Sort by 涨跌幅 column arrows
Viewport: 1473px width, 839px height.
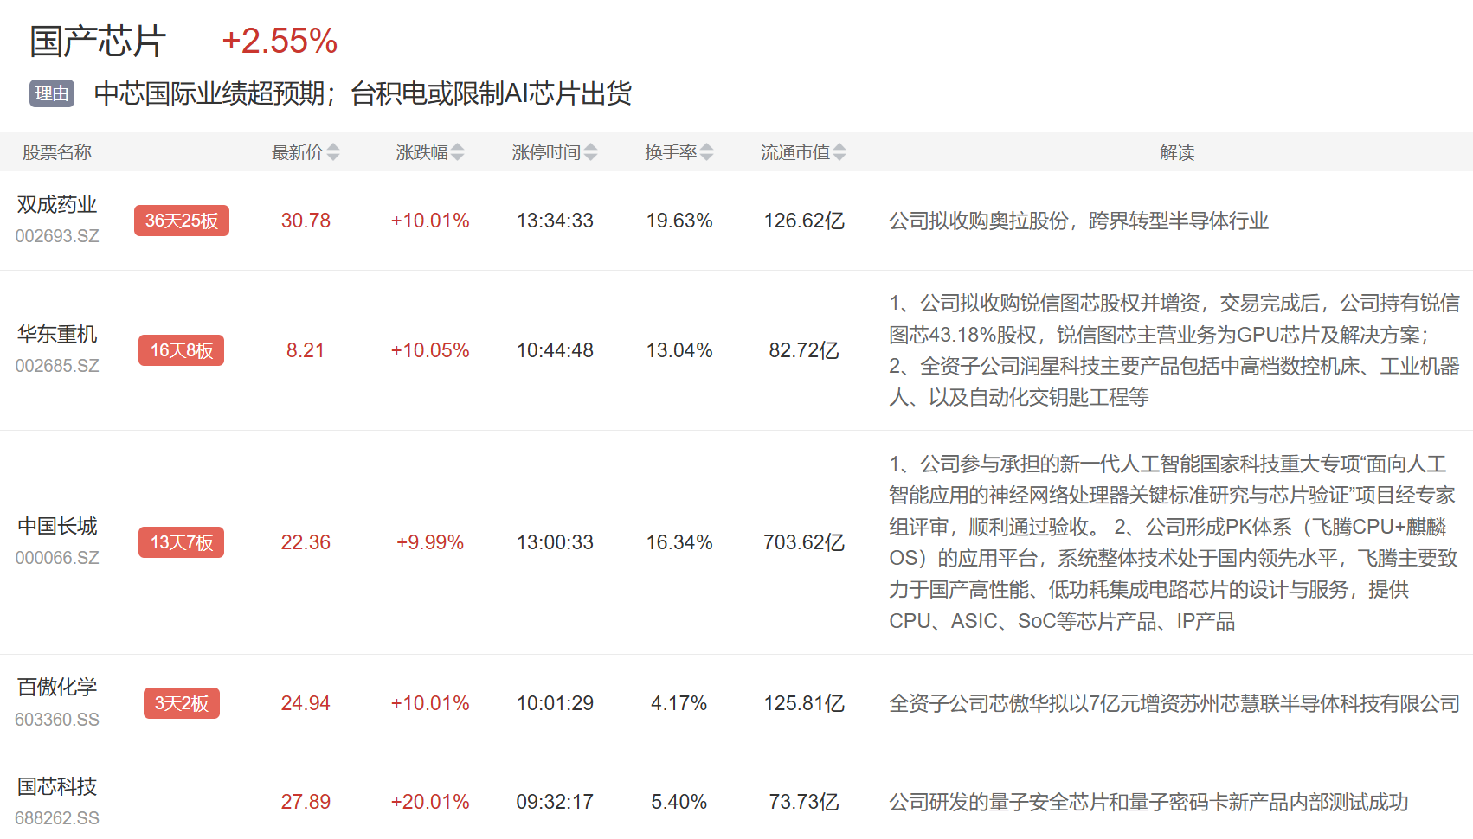click(458, 152)
